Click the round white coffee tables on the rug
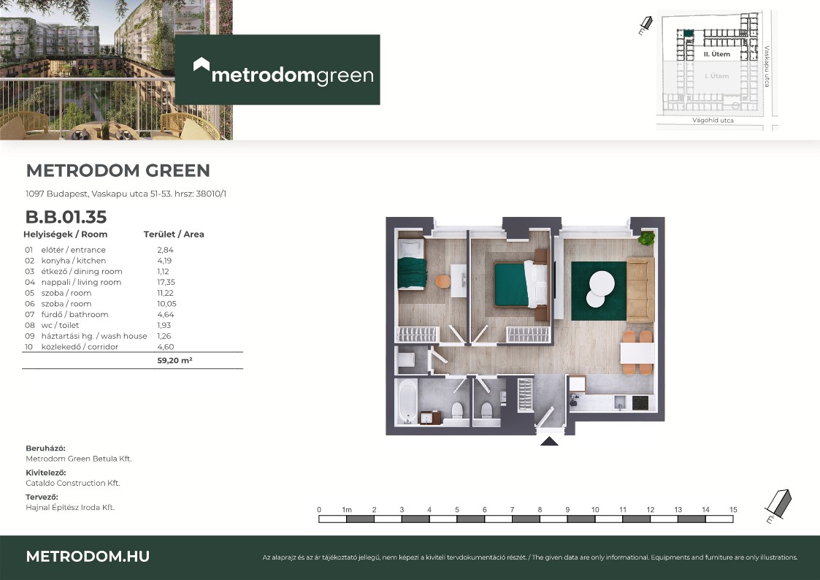Viewport: 820px width, 580px height. [599, 289]
